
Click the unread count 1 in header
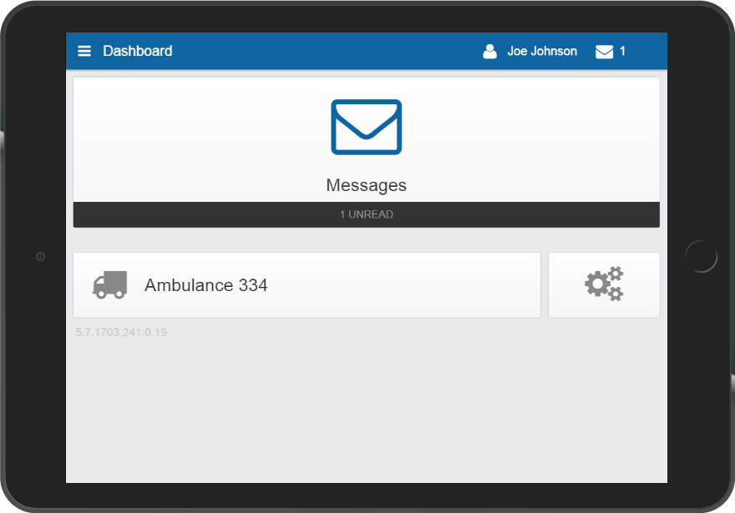[x=622, y=51]
